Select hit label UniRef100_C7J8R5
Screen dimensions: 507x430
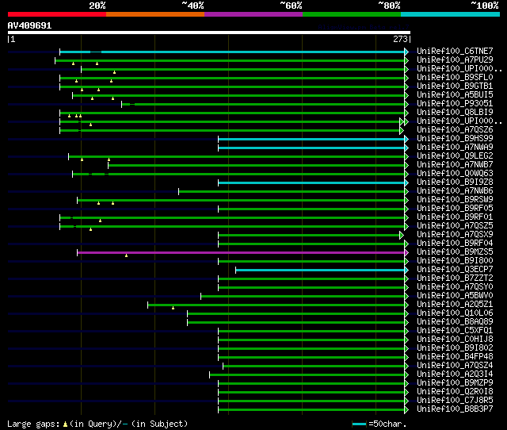(x=455, y=401)
